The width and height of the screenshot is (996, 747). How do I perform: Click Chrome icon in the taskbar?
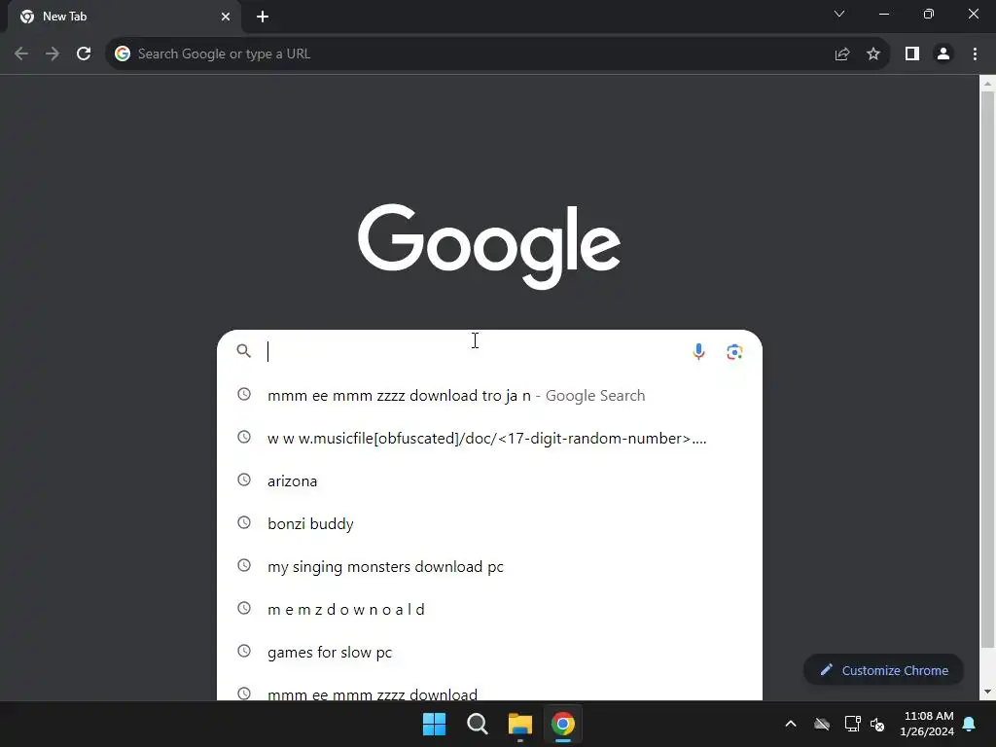click(x=563, y=724)
